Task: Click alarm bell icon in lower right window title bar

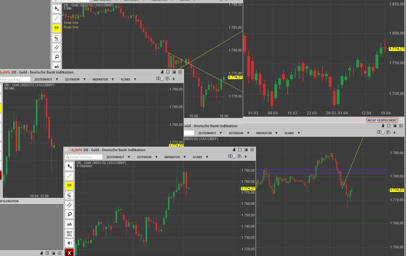Action: point(383,126)
